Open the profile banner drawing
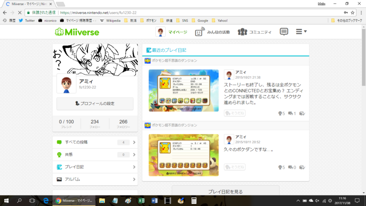Image resolution: width=366 pixels, height=206 pixels. point(95,60)
